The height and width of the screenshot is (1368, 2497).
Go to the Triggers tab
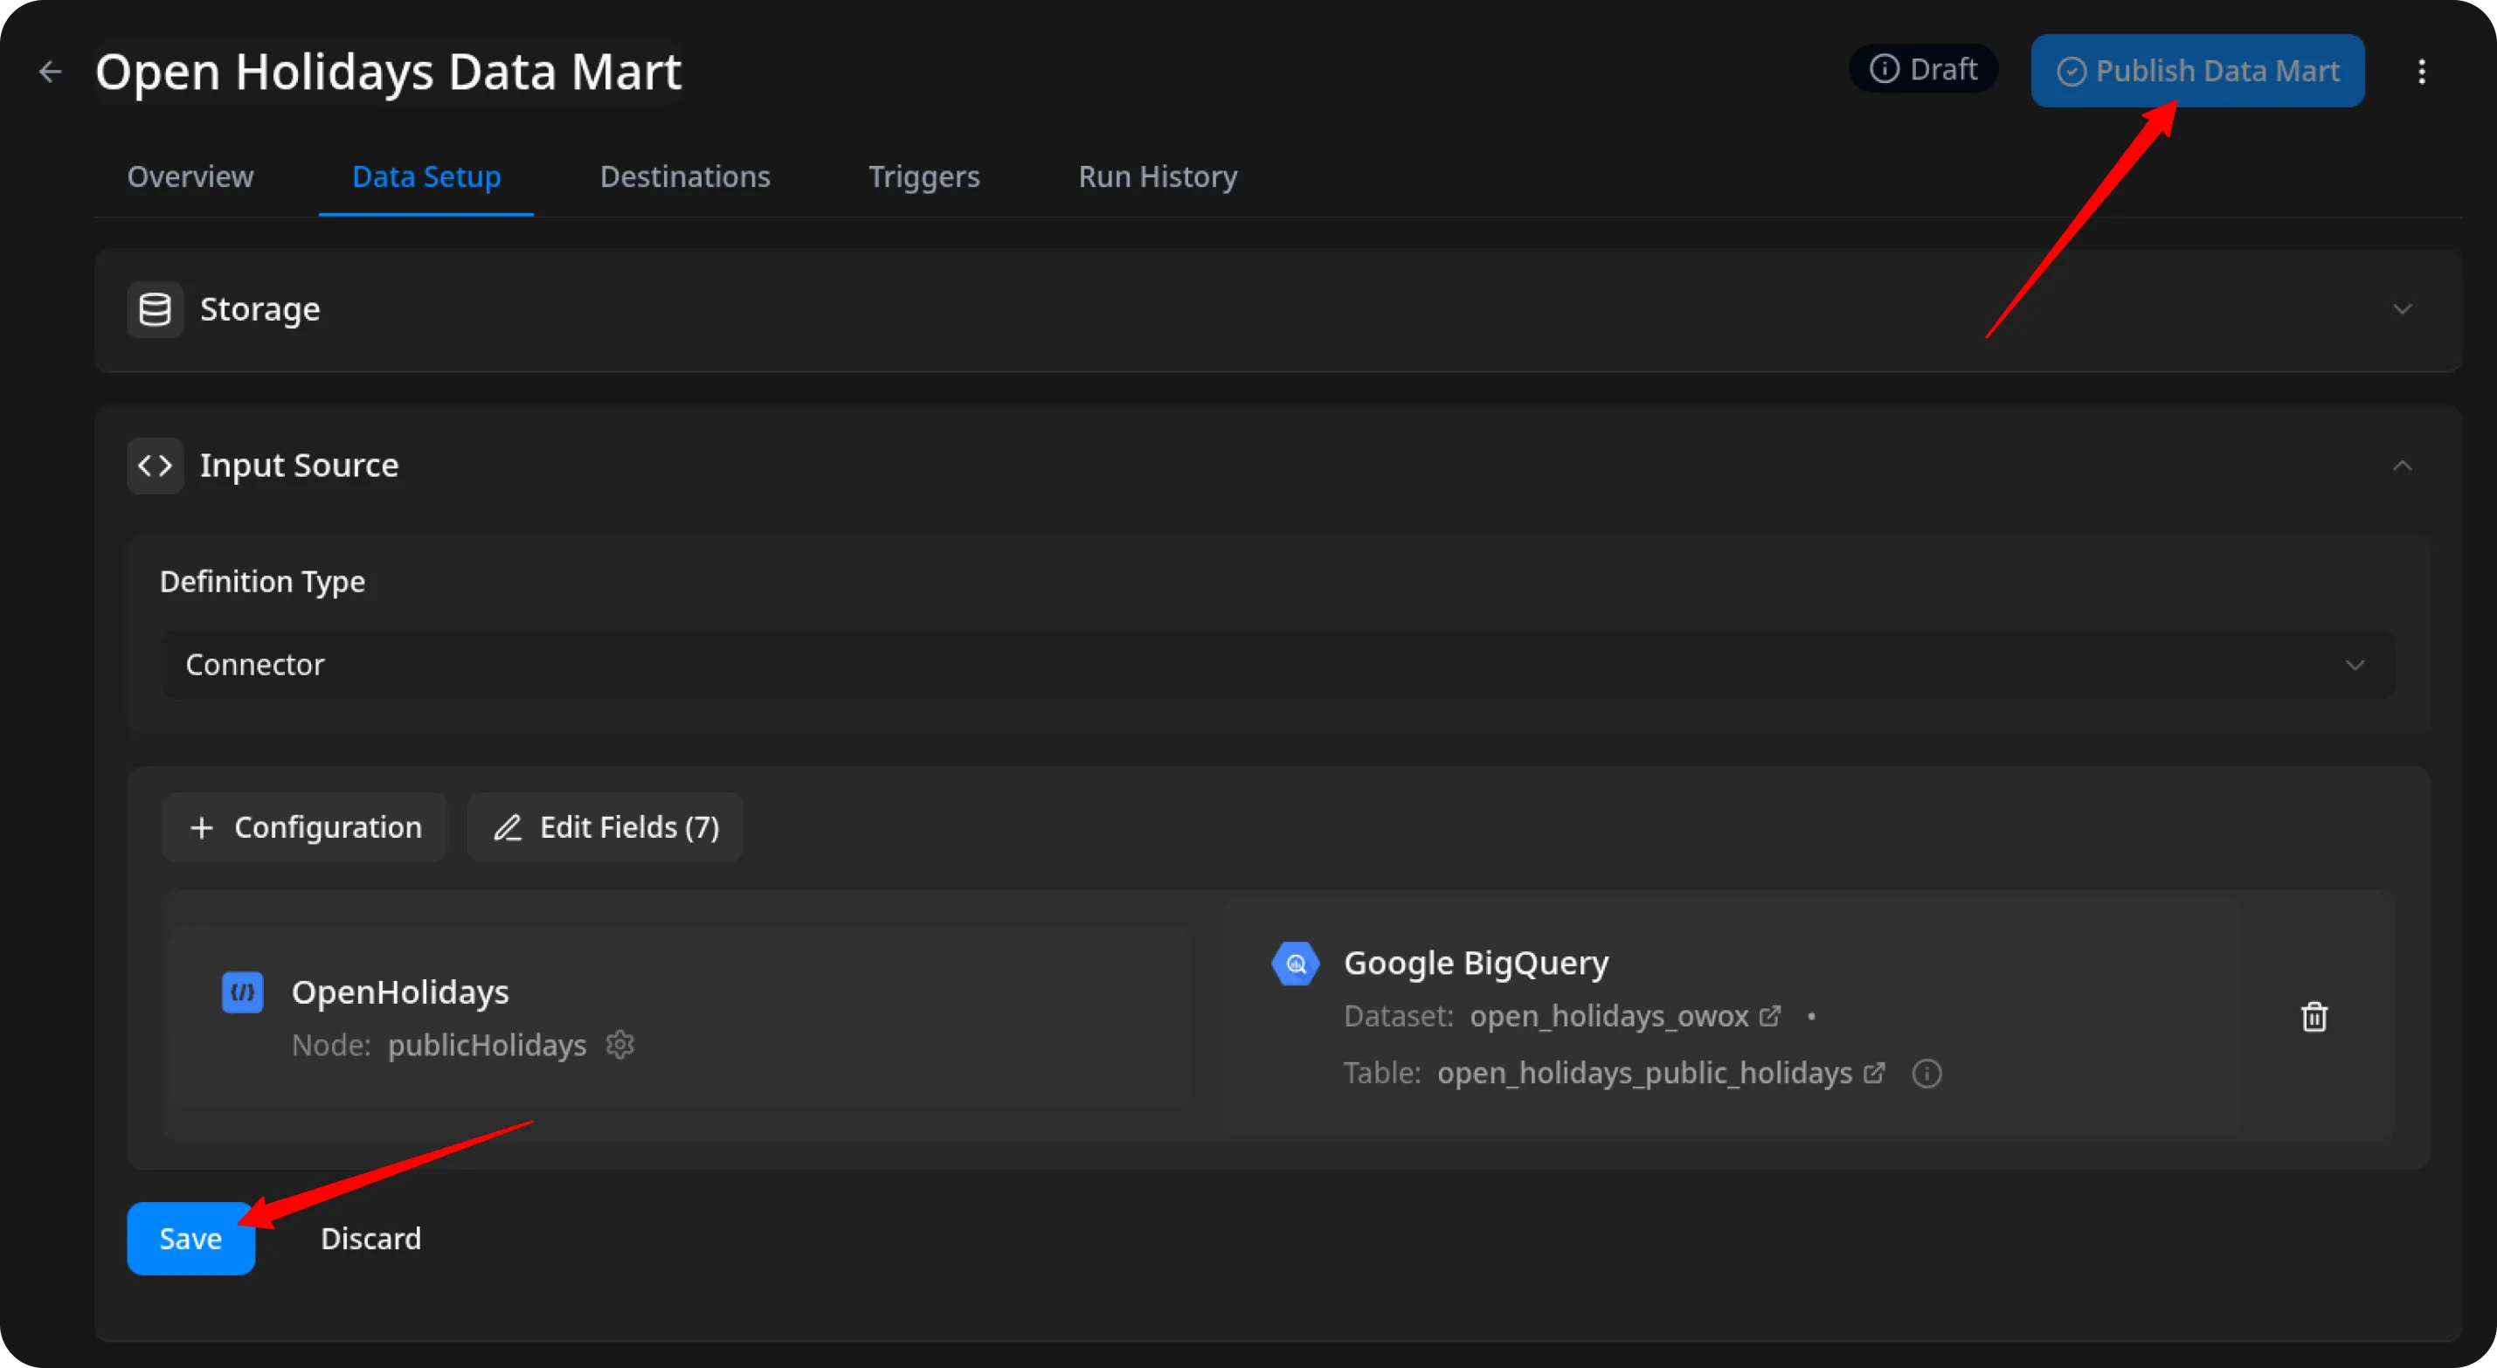click(x=923, y=176)
